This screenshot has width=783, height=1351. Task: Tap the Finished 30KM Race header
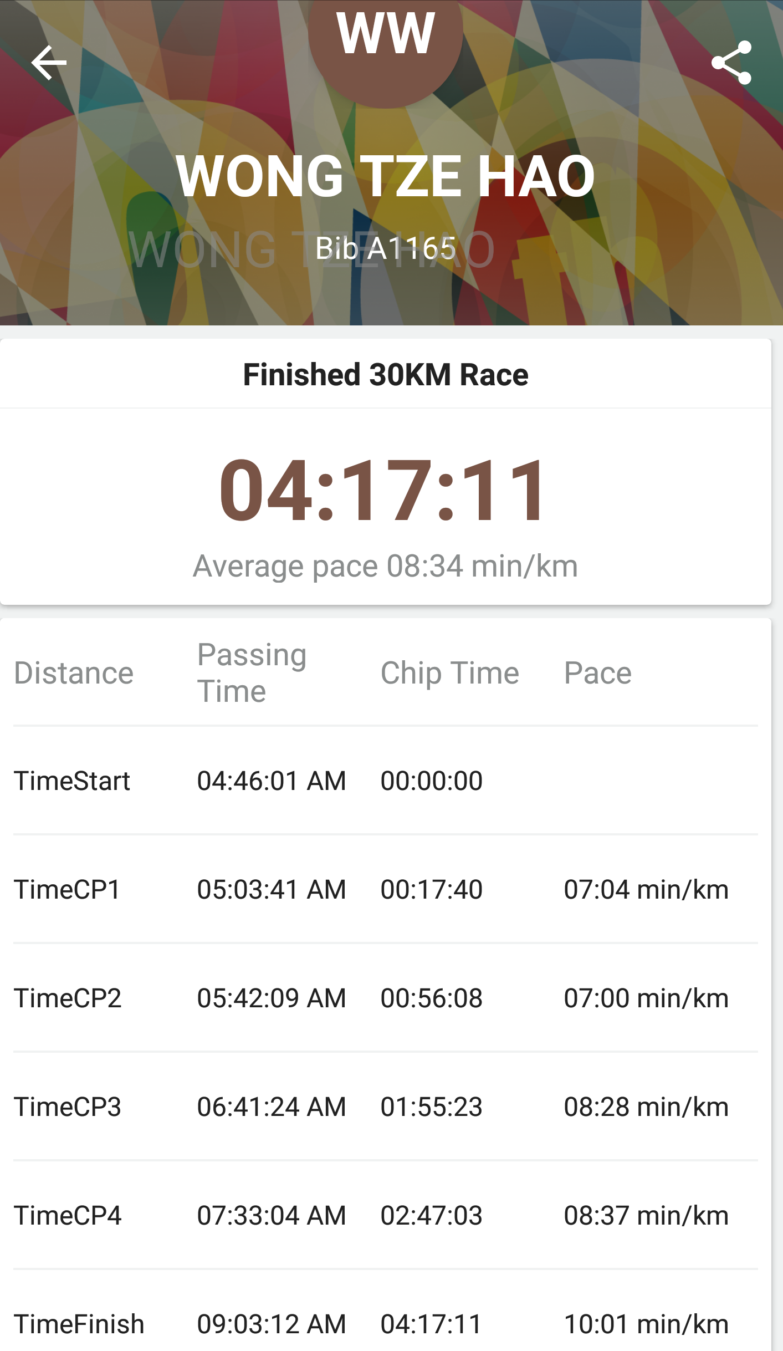click(386, 374)
